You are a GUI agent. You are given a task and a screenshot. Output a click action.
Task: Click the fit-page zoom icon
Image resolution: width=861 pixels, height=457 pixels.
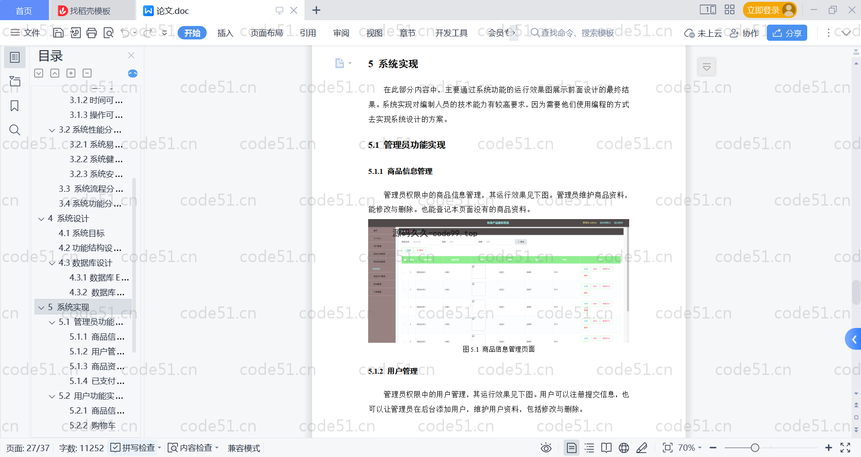click(x=668, y=448)
